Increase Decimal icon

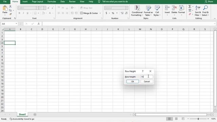click(x=122, y=13)
